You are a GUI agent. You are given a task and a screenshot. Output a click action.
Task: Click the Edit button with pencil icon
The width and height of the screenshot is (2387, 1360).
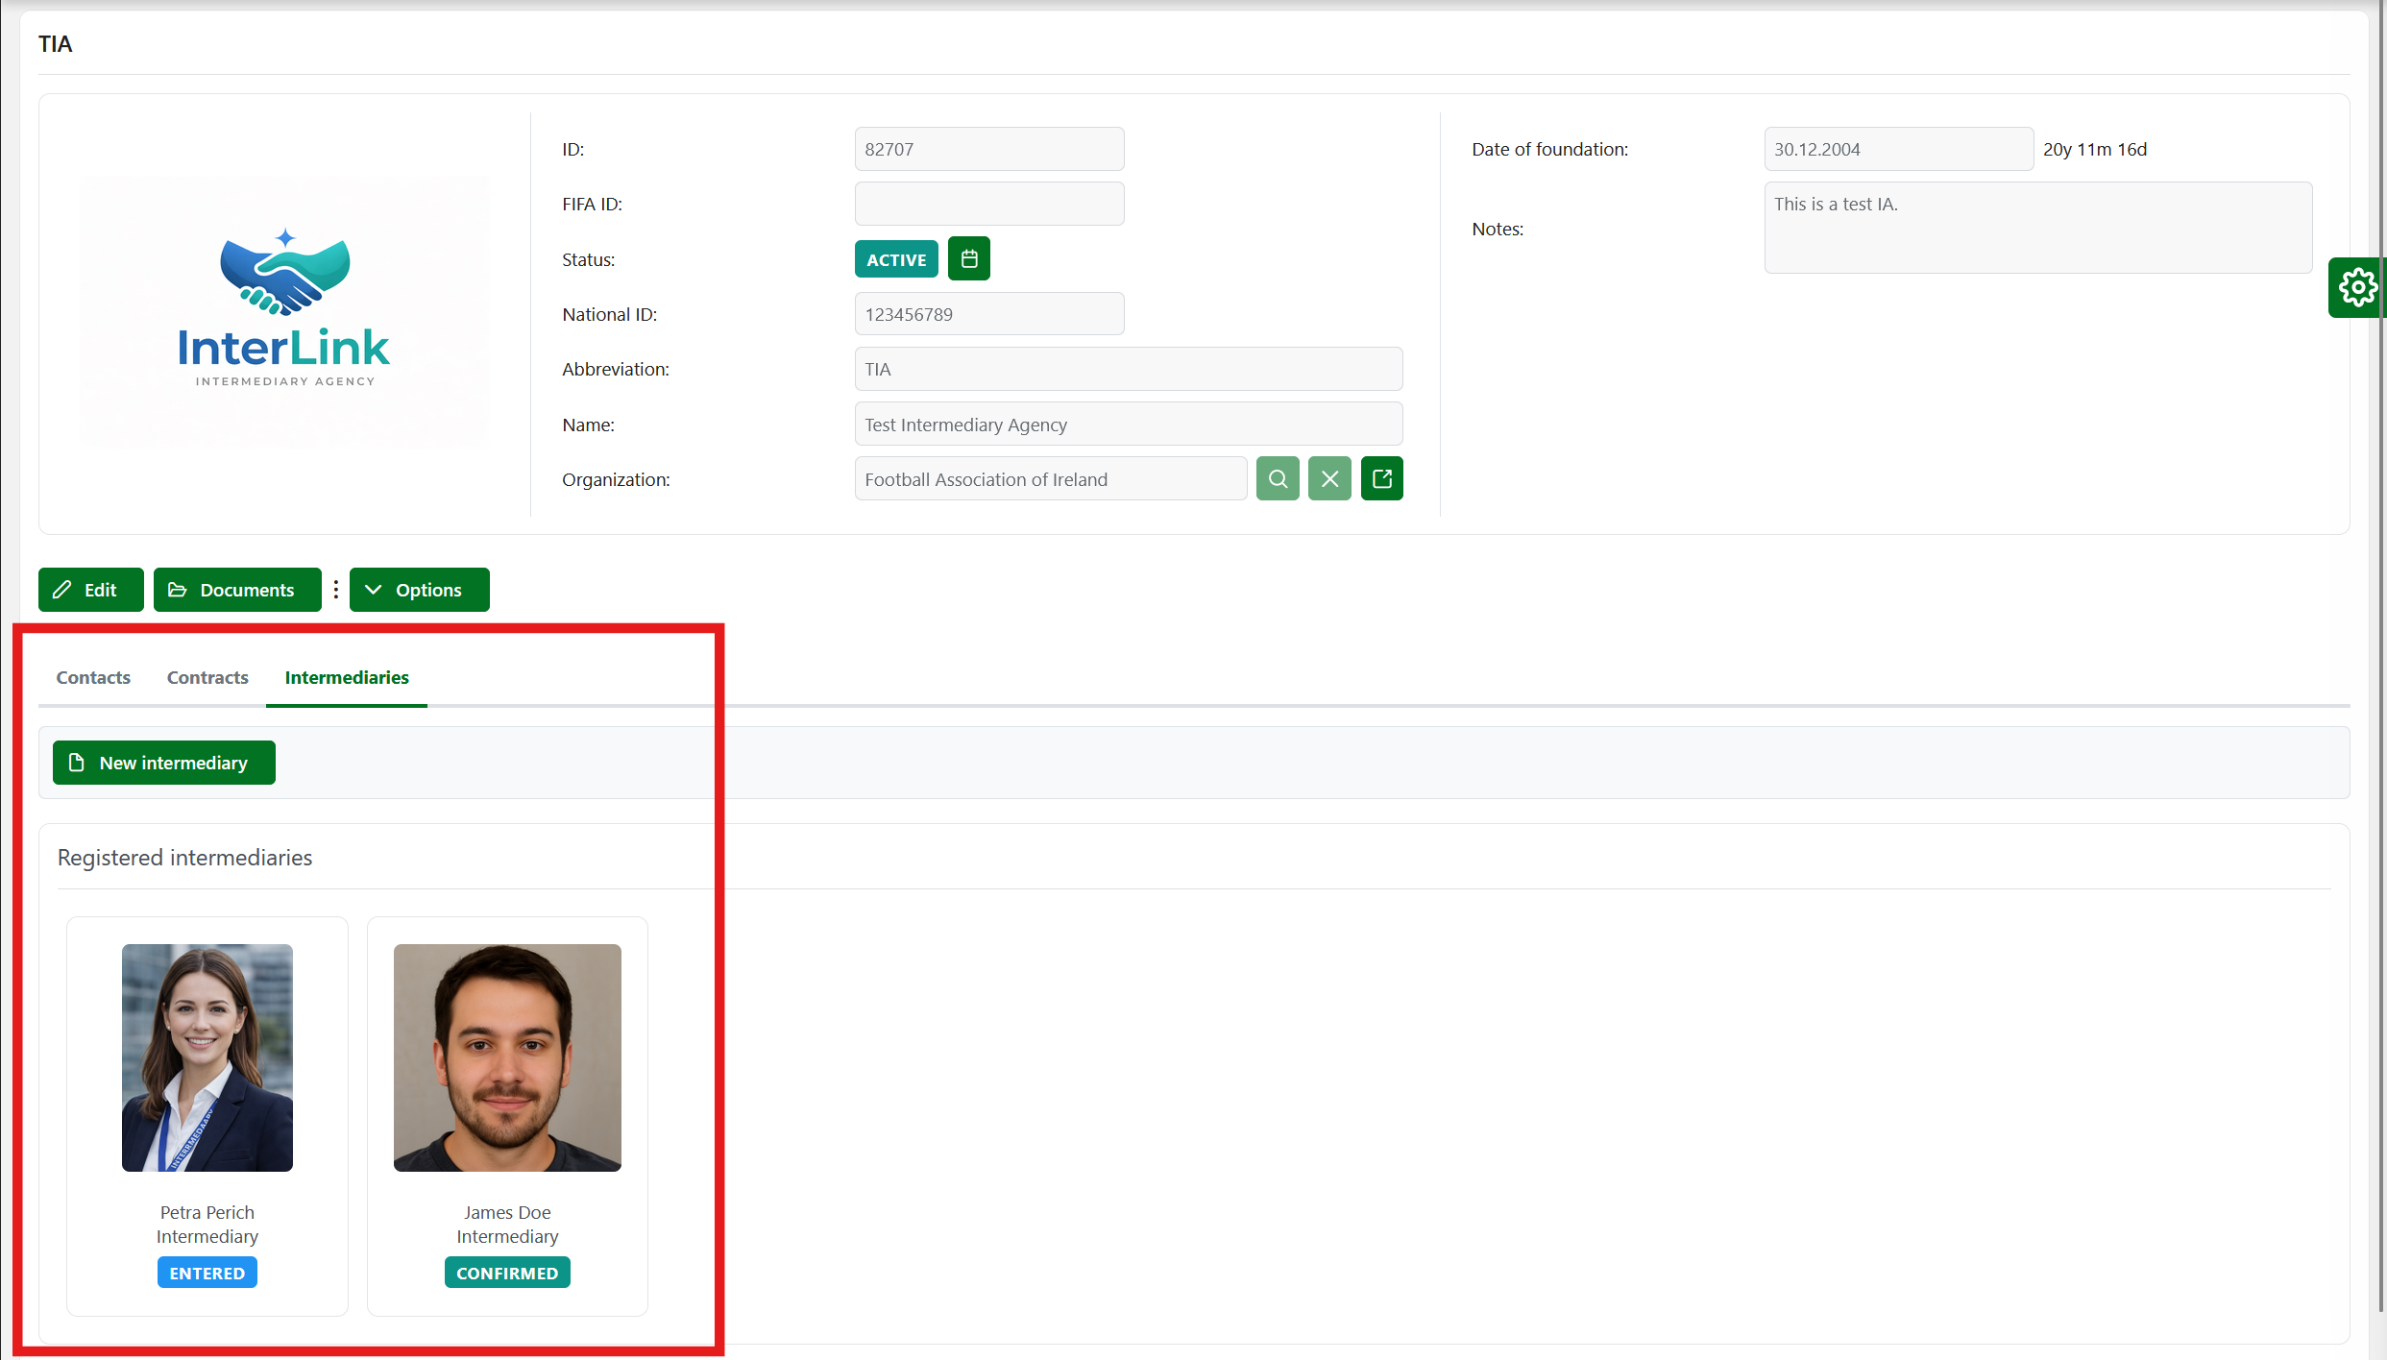tap(90, 590)
